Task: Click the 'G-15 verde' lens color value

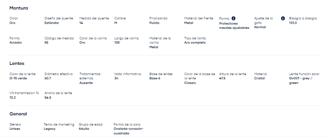Action: point(18,78)
